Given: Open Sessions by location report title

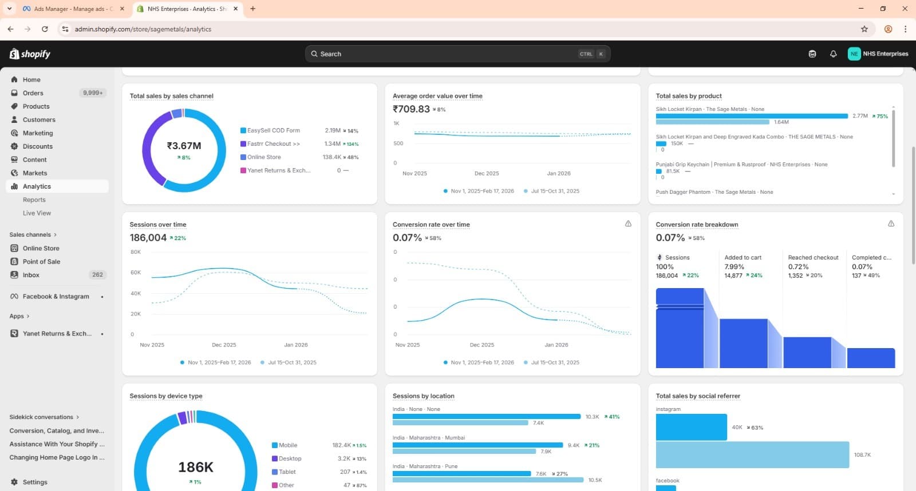Looking at the screenshot, I should click(423, 396).
